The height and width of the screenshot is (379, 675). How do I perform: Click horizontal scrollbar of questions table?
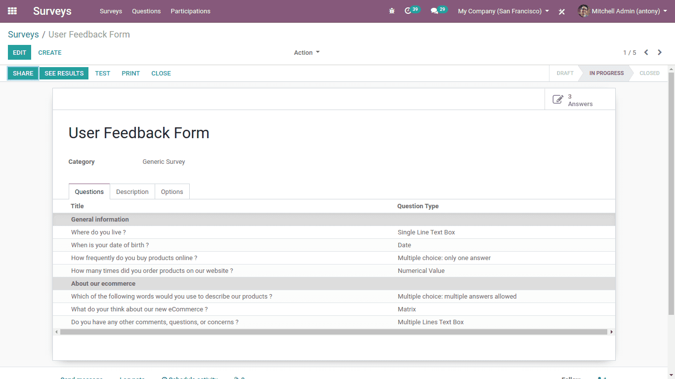(x=334, y=332)
